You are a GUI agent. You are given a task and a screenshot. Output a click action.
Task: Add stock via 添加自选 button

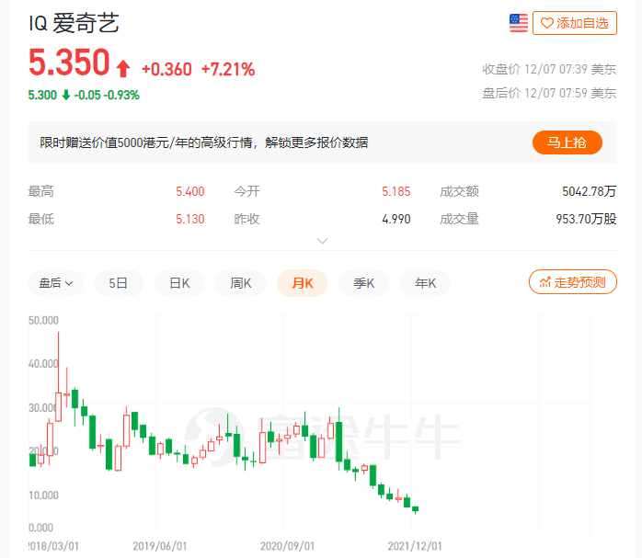pos(575,23)
